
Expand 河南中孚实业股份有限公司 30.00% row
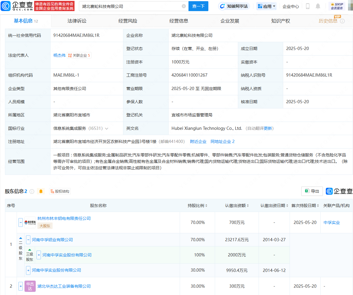tap(28, 270)
